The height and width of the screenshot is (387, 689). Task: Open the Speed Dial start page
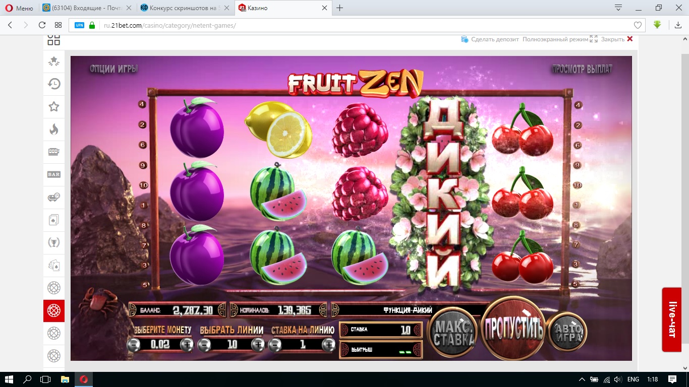pyautogui.click(x=58, y=25)
